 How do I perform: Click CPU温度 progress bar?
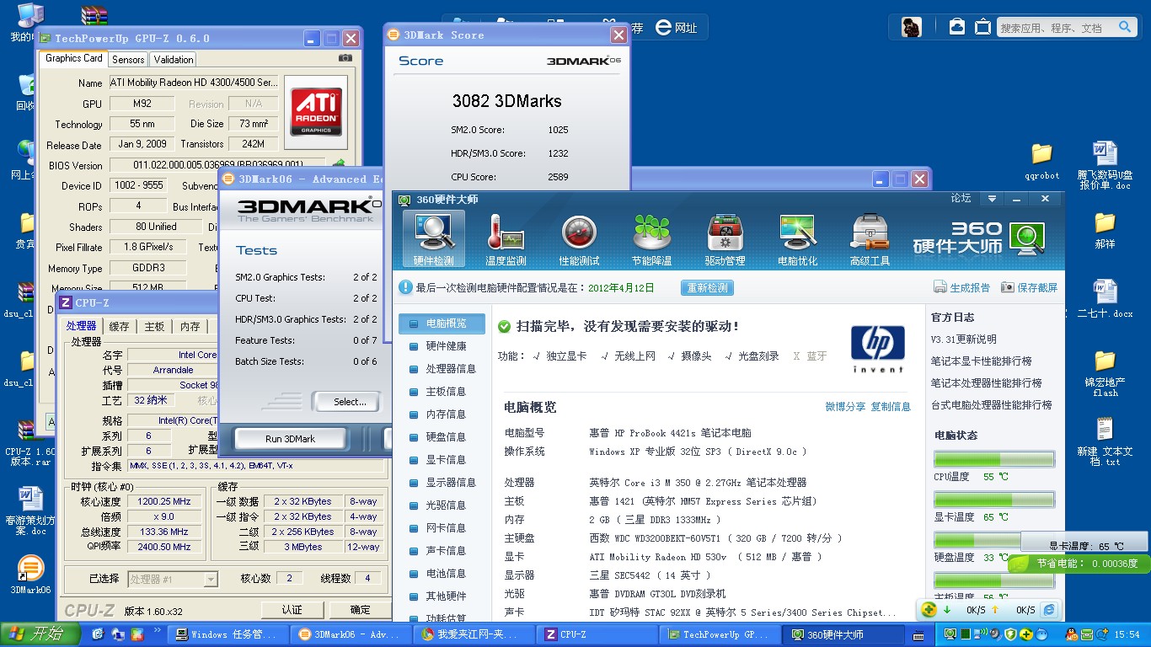pos(994,459)
